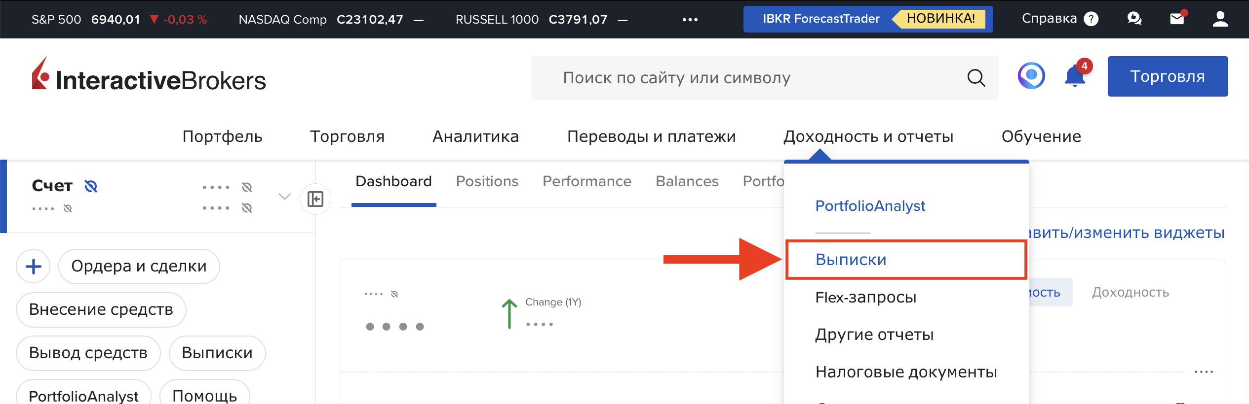Expand the account selector chevron
The image size is (1249, 404).
click(x=284, y=197)
